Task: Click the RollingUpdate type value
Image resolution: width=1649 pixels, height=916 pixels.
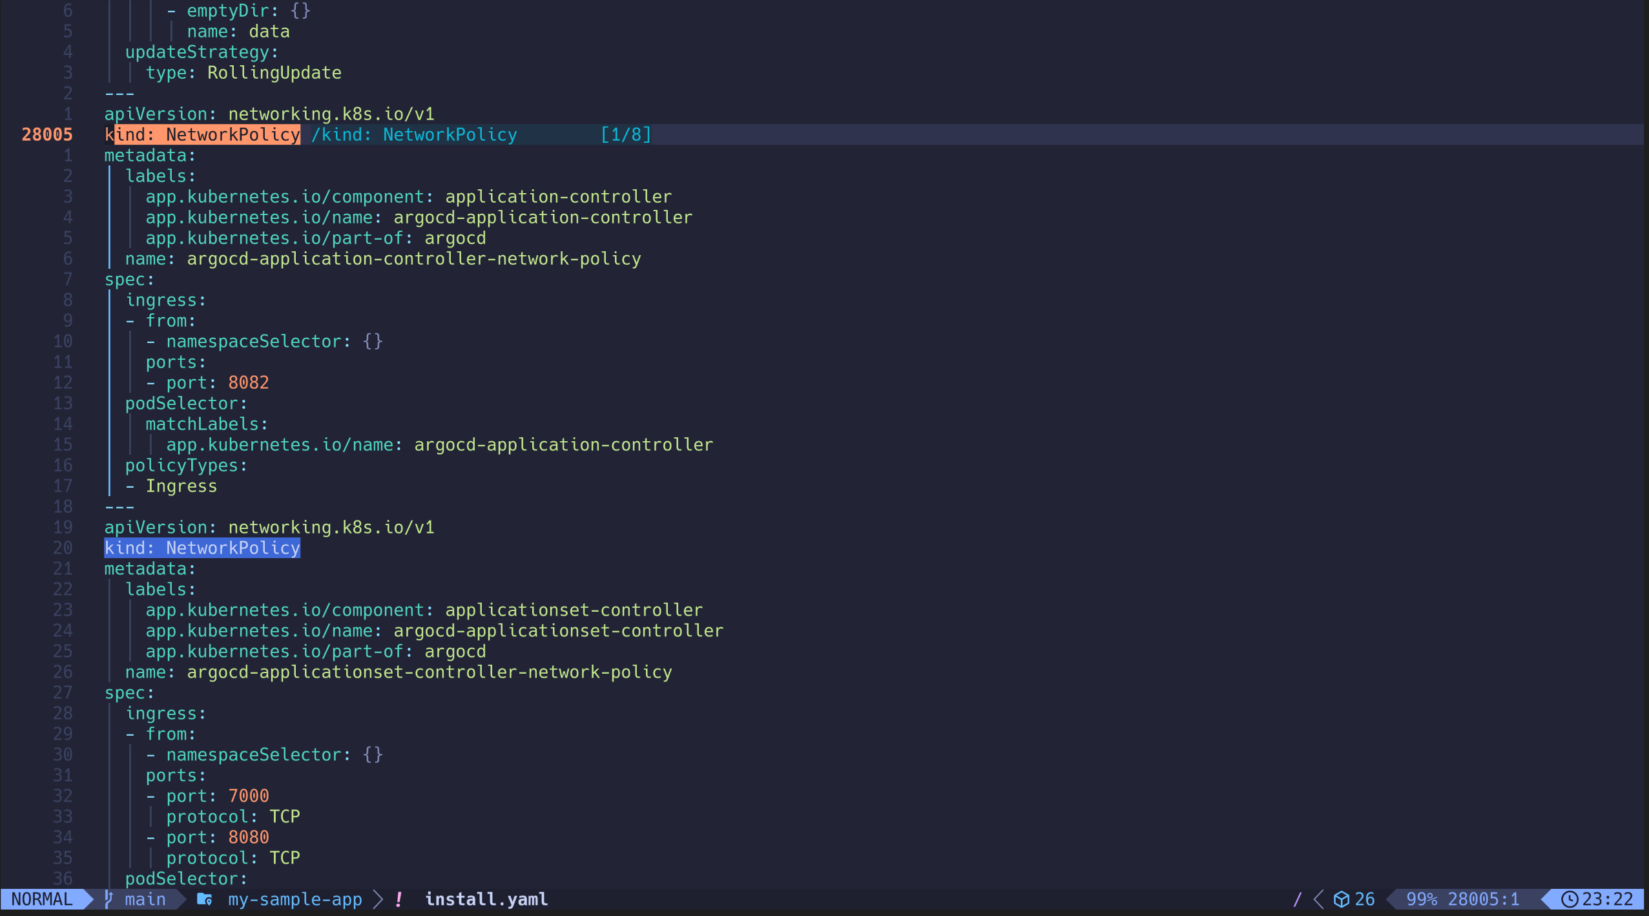Action: click(x=274, y=72)
